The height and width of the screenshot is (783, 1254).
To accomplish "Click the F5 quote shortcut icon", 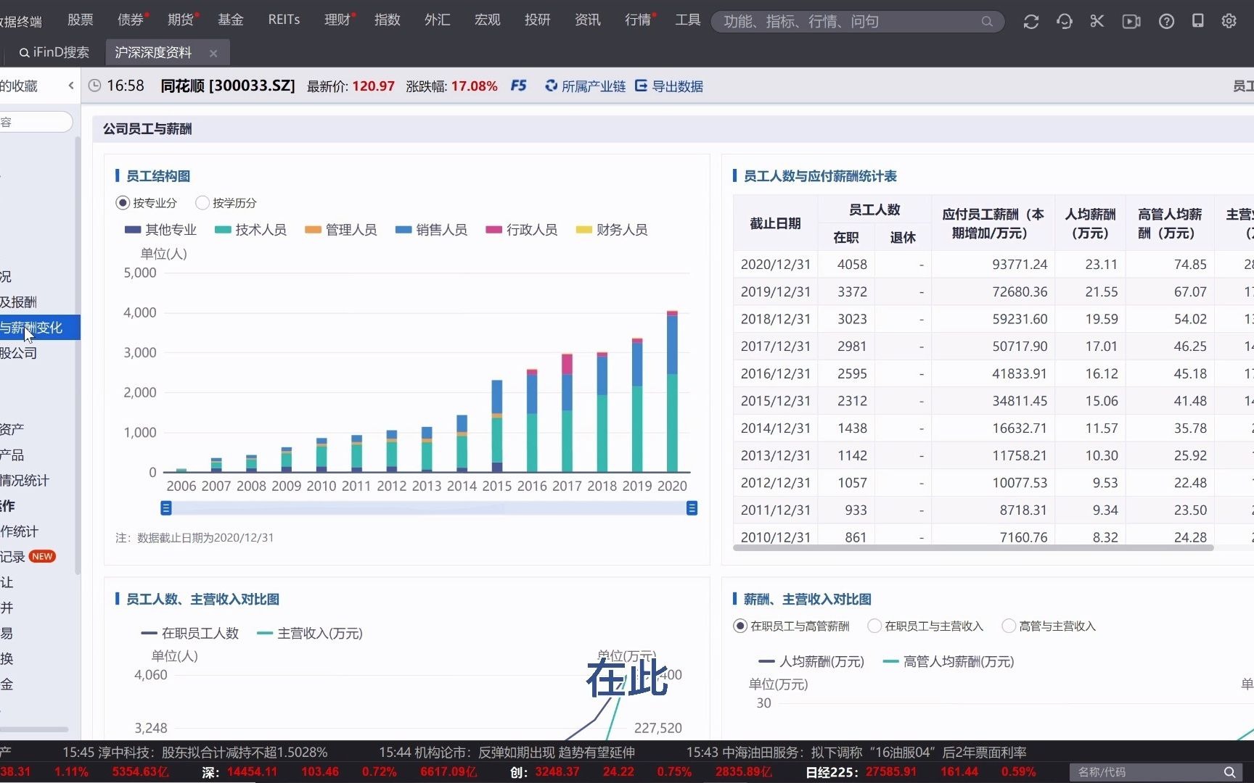I will (x=518, y=86).
